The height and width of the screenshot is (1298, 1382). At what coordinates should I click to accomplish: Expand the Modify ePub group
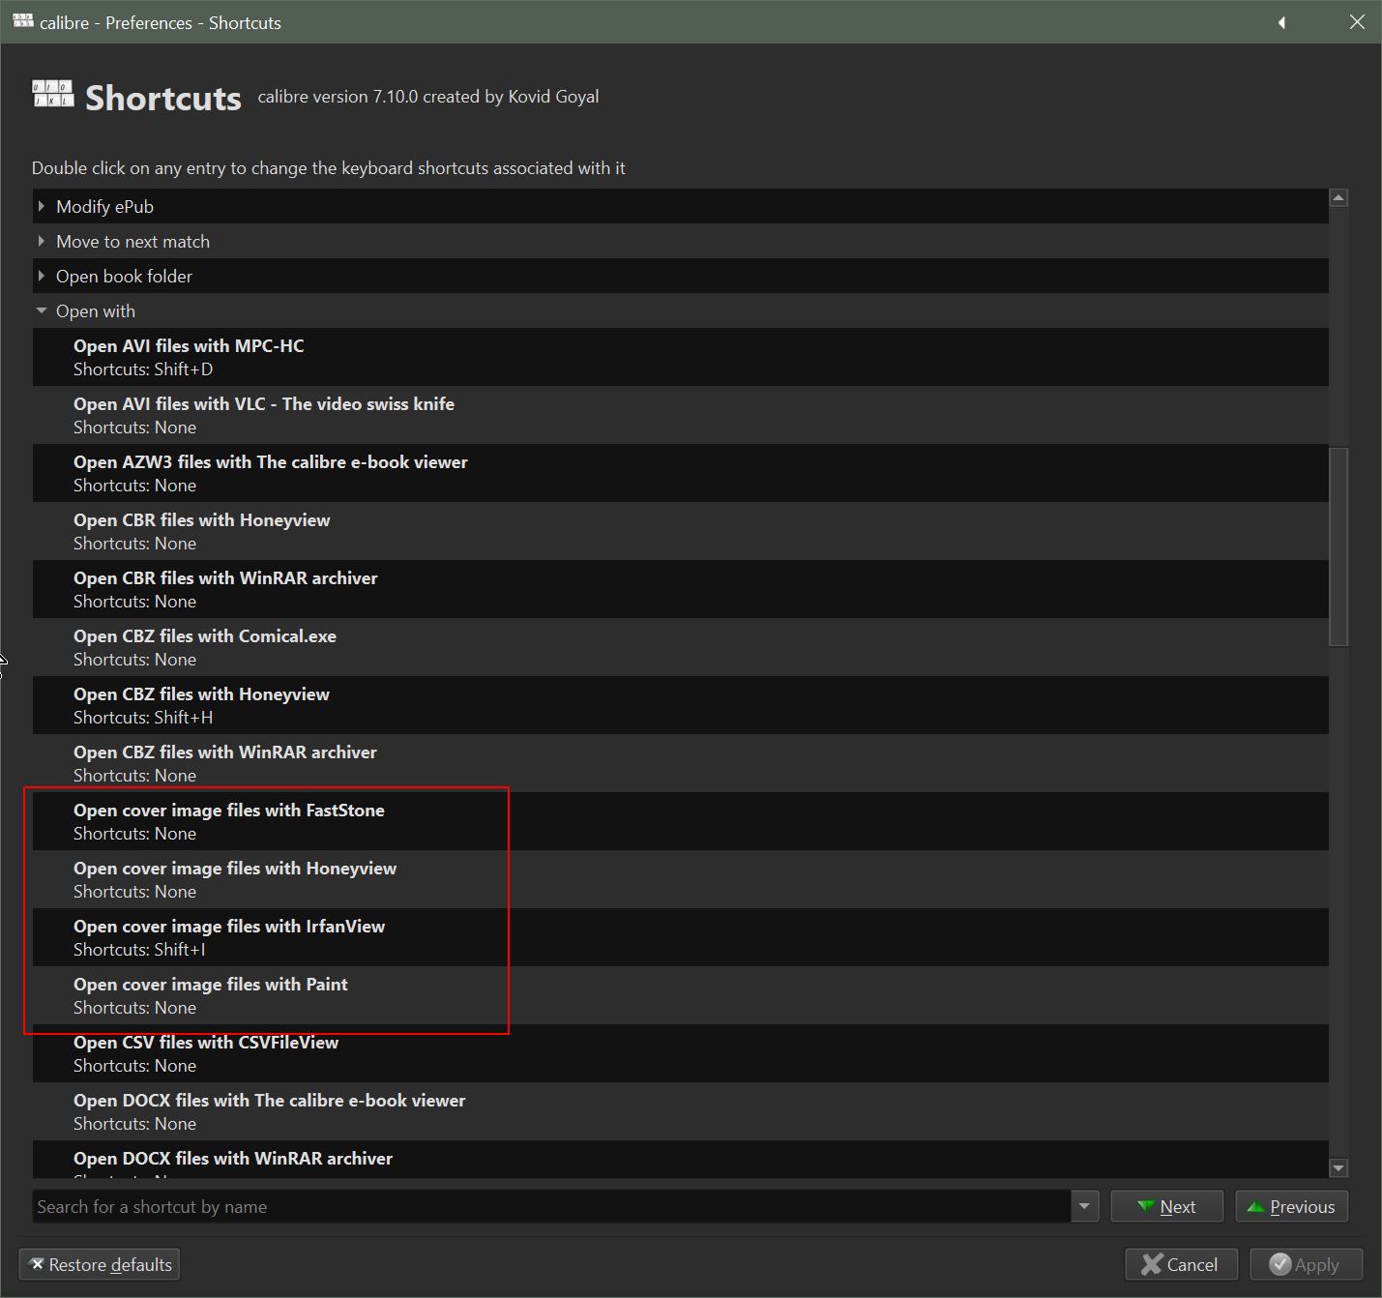coord(41,206)
